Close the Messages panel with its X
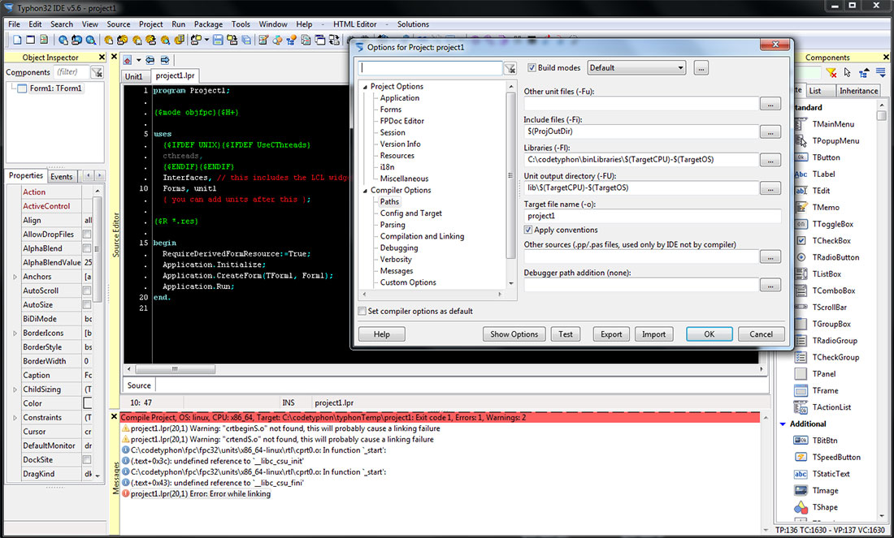894x538 pixels. 114,417
